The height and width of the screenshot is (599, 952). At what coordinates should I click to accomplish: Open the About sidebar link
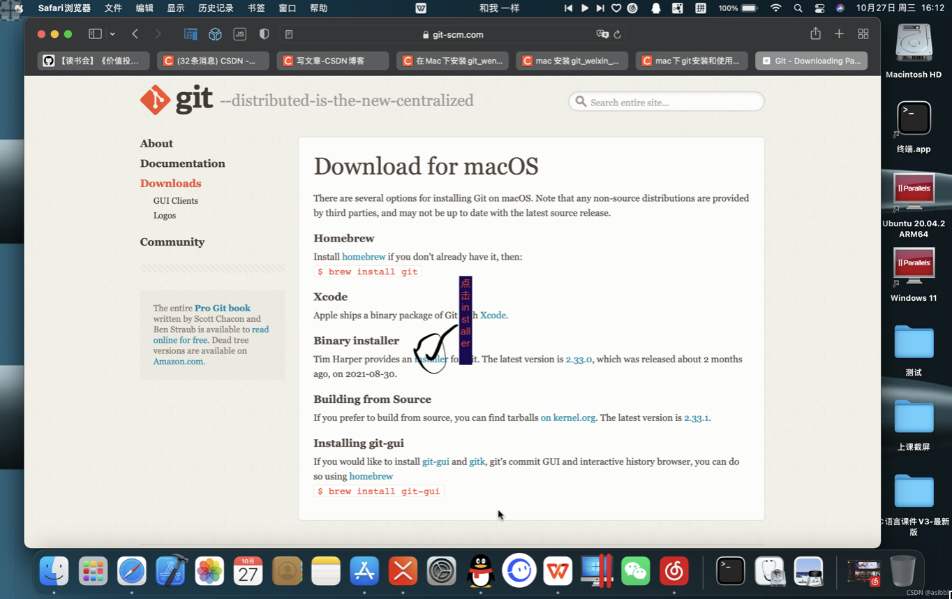[x=156, y=143]
